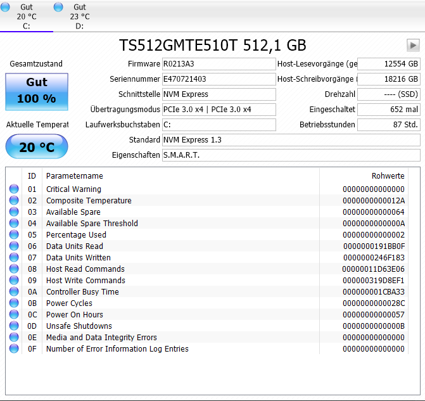Screen dimensions: 425x401
Task: Click the status orb for Unsafe Shutdowns
Action: [x=14, y=326]
